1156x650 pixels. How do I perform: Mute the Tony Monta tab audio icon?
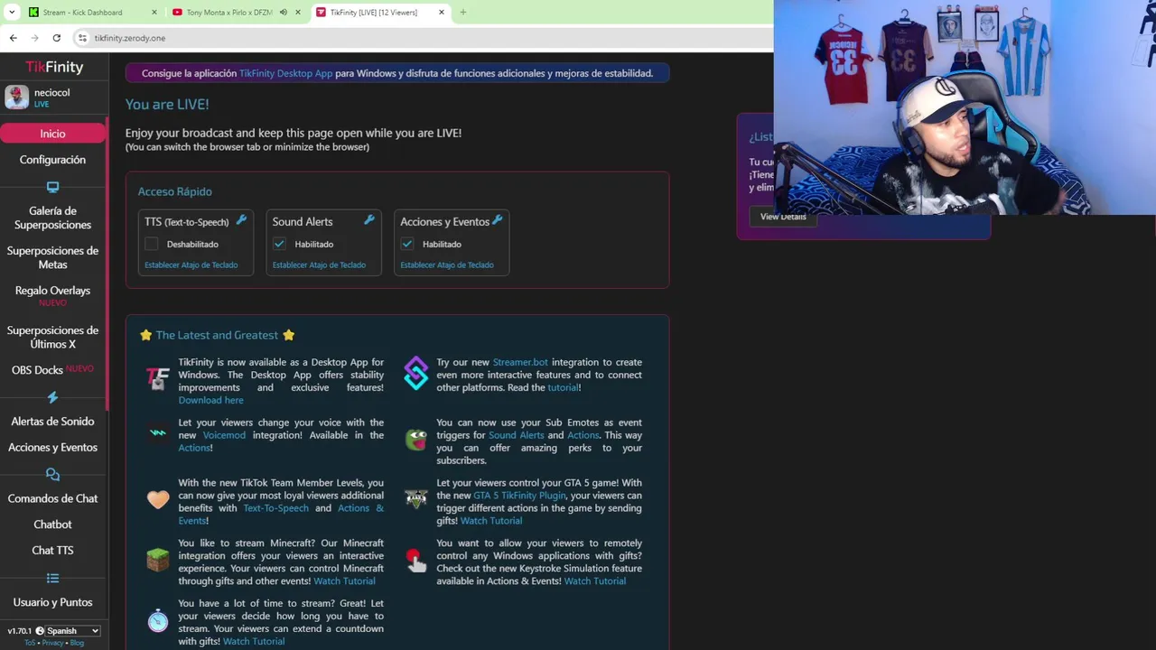pos(284,13)
